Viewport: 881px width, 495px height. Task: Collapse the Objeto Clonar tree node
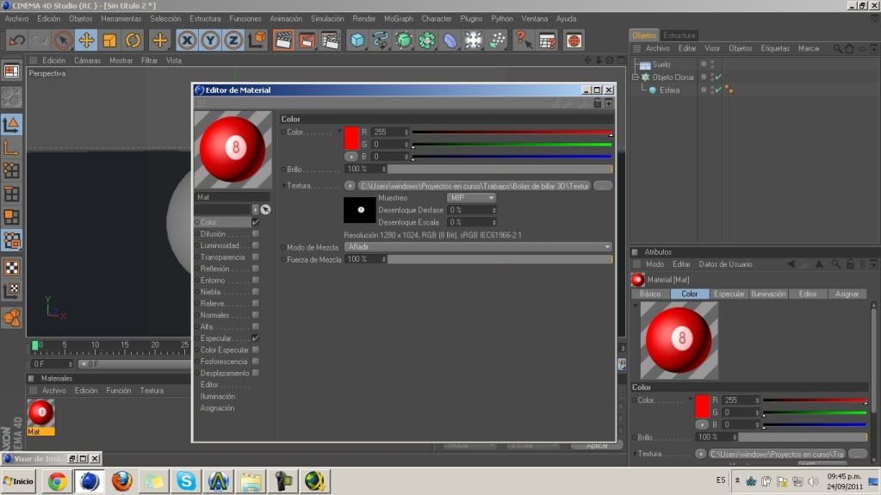tap(636, 77)
